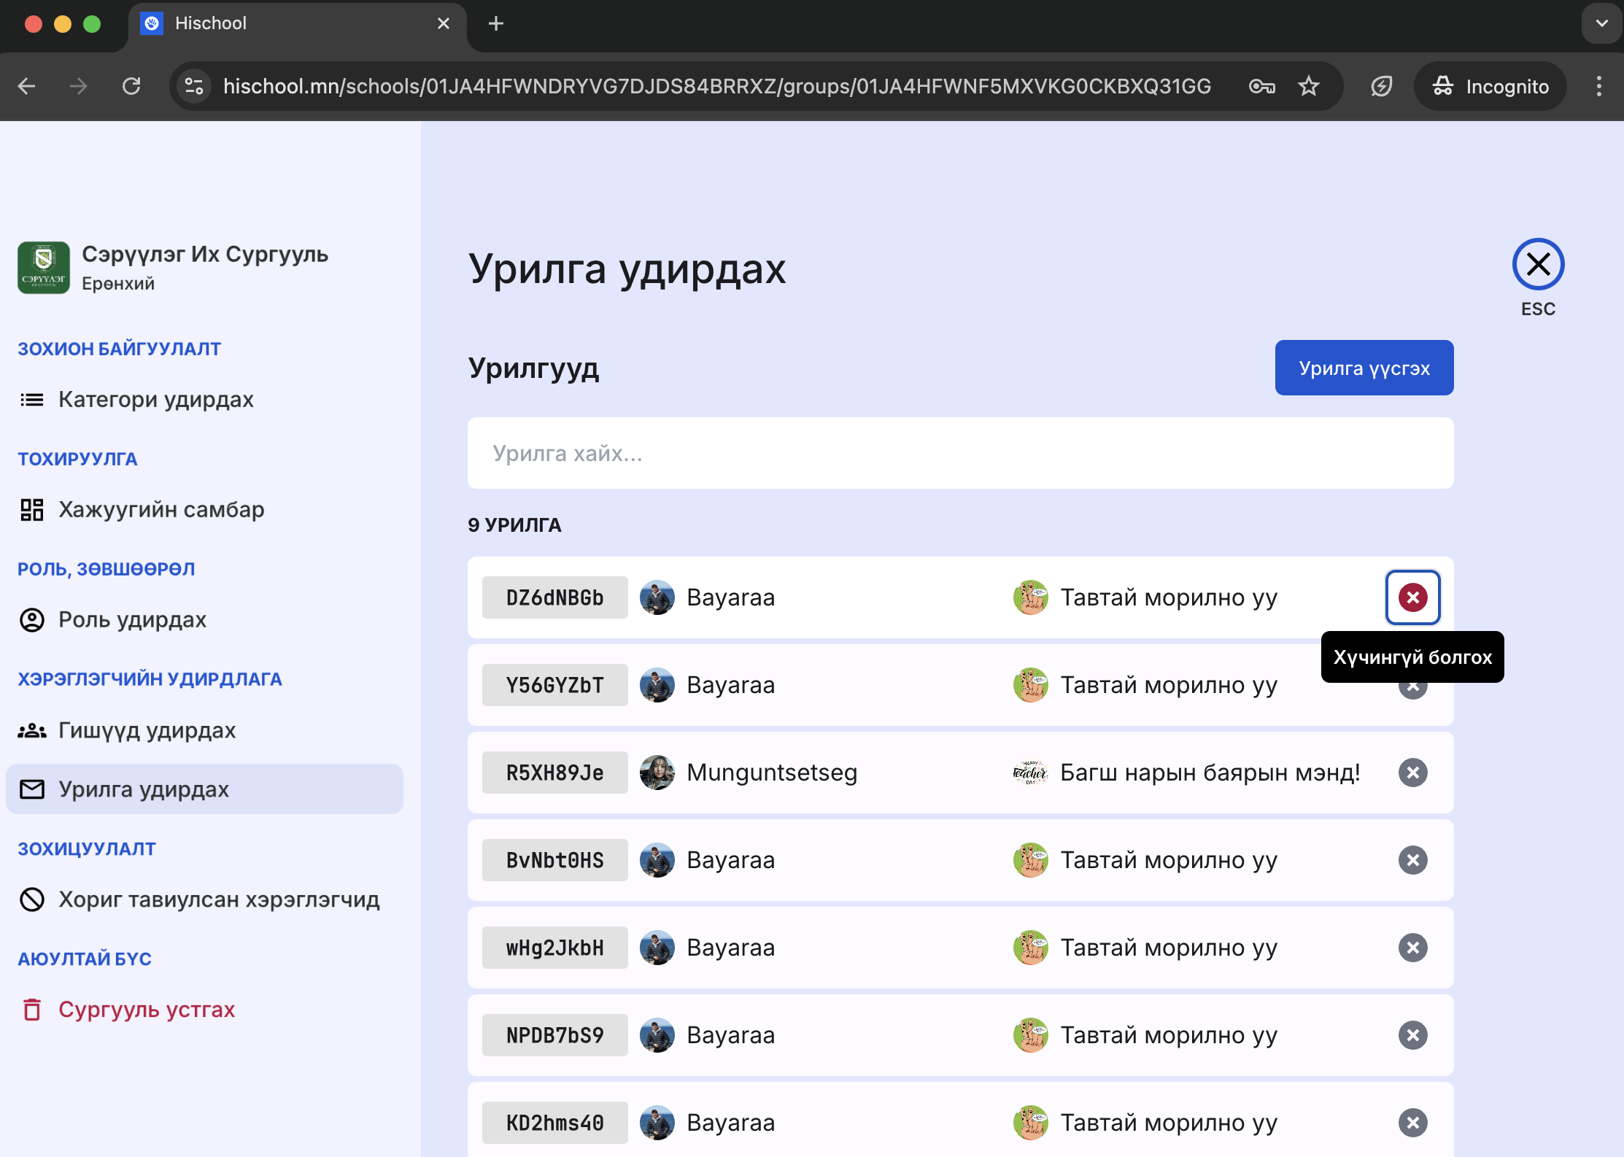Image resolution: width=1624 pixels, height=1157 pixels.
Task: Copy invite code Y56GYZbT
Action: click(554, 685)
